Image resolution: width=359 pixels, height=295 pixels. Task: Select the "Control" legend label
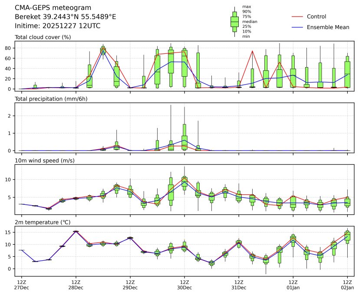coord(316,16)
